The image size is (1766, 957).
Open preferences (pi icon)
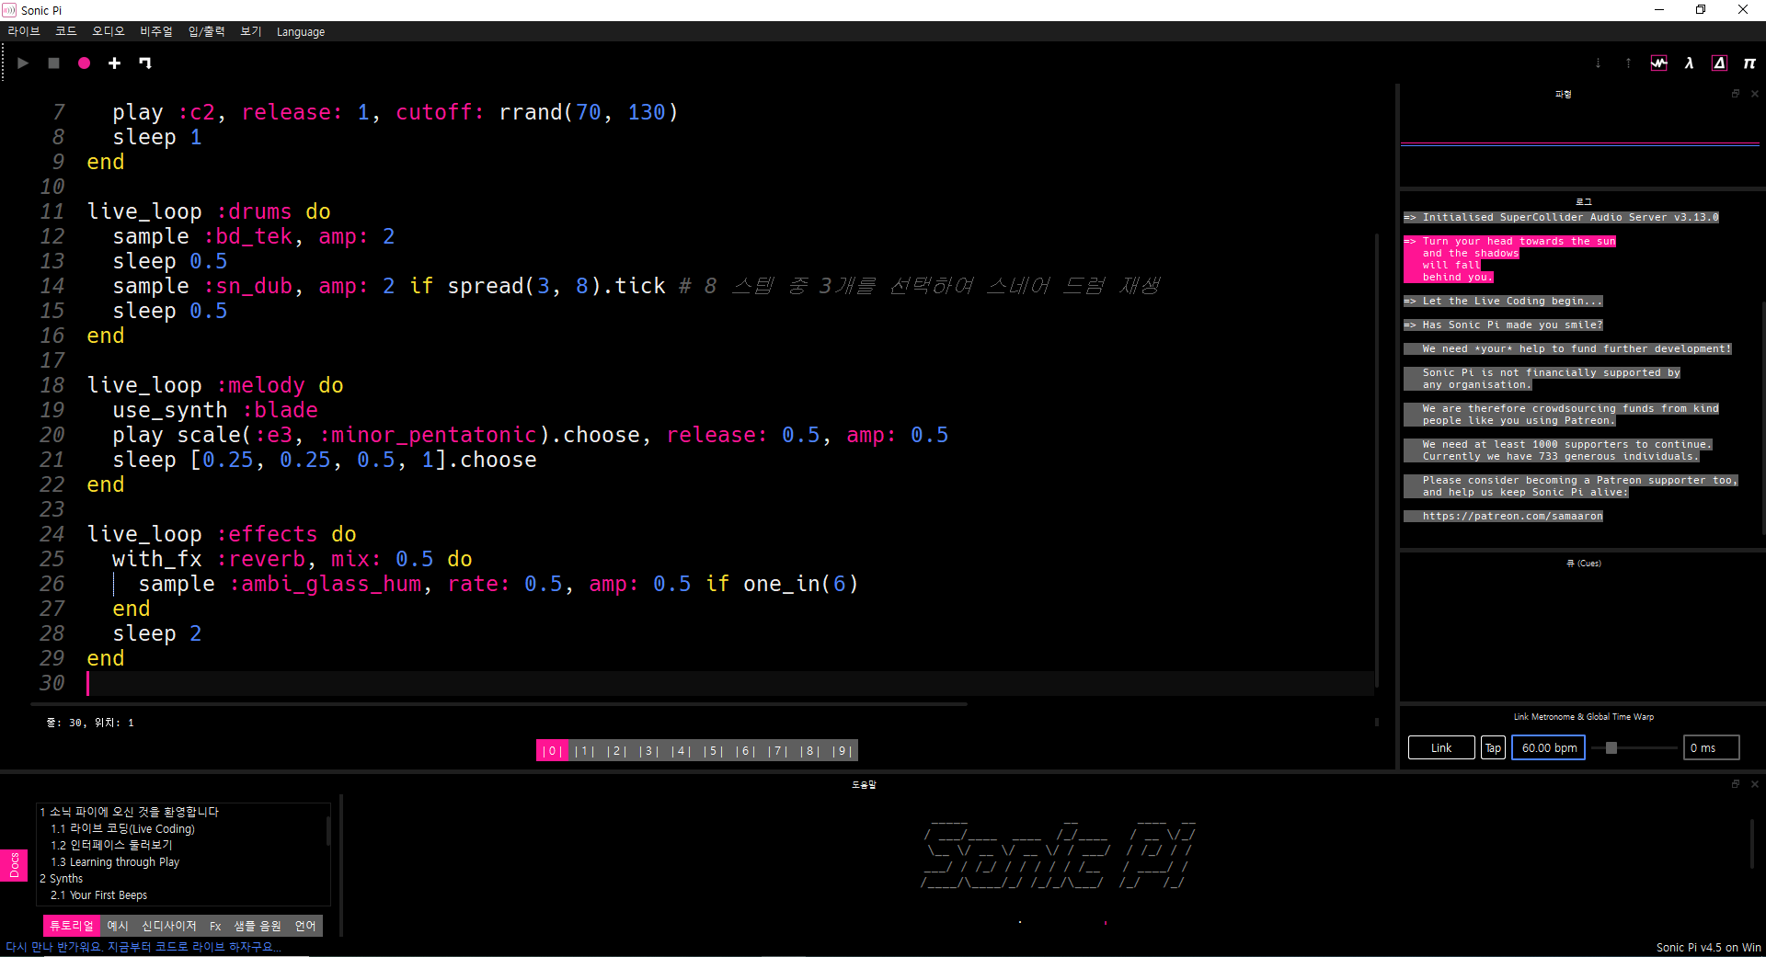click(1749, 63)
